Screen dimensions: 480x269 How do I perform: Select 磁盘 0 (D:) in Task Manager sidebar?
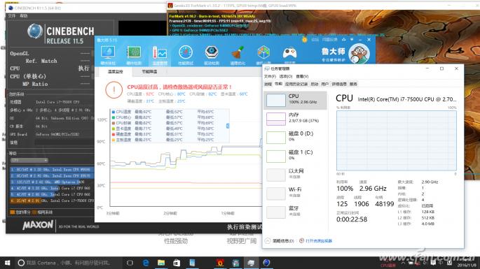295,138
